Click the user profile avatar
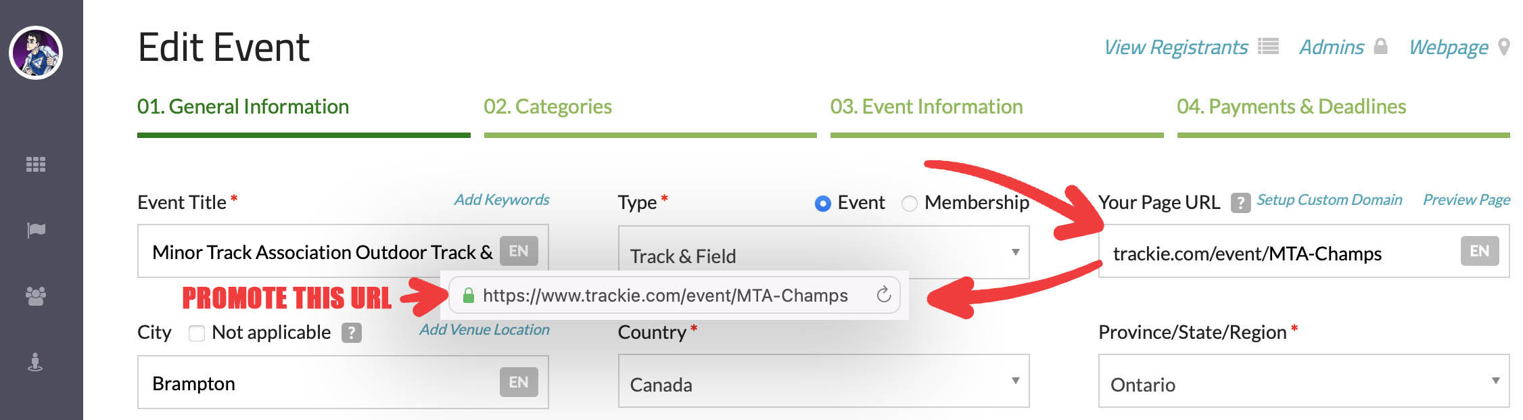 [x=36, y=53]
